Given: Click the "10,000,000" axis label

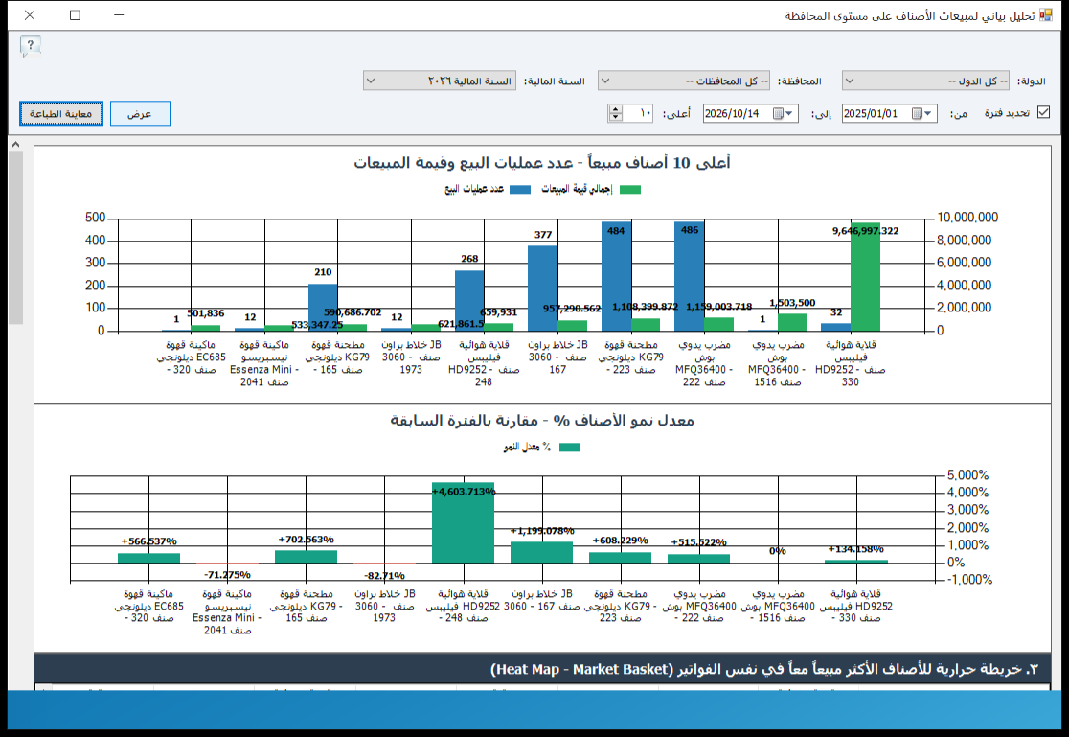Looking at the screenshot, I should 967,217.
